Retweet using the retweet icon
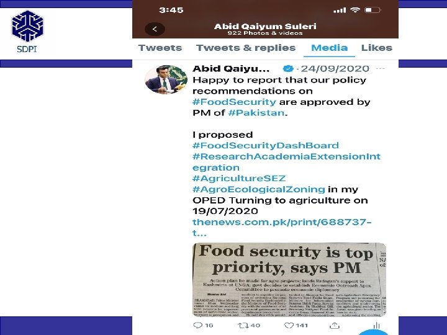 [242, 325]
